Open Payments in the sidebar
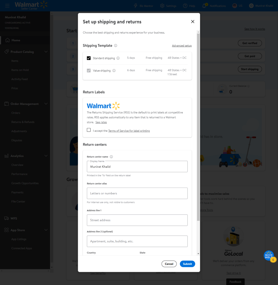Viewport: 278px width, 285px height. pyautogui.click(x=17, y=192)
